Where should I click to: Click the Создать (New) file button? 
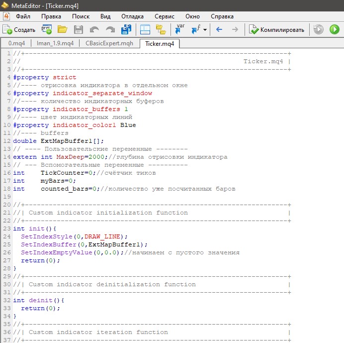coord(19,29)
